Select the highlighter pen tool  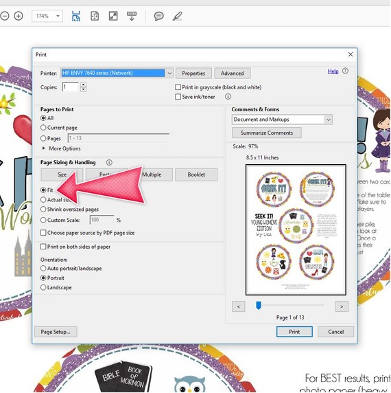click(178, 16)
